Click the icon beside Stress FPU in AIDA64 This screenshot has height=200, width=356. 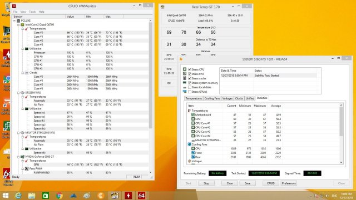coord(185,74)
